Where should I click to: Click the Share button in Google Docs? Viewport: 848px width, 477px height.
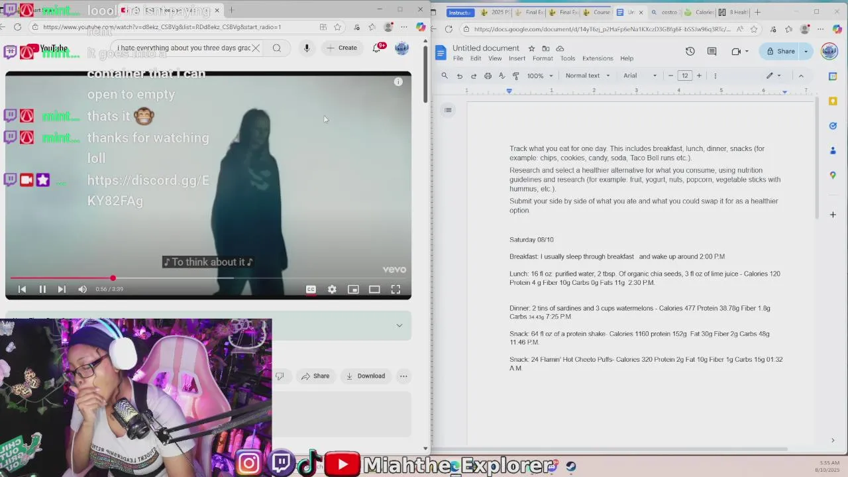tap(780, 52)
